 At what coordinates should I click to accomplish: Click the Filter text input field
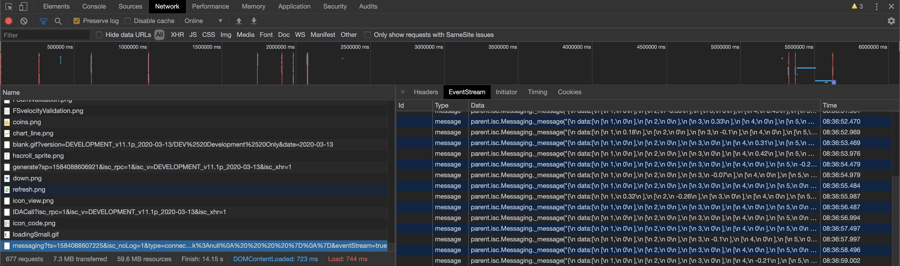pyautogui.click(x=46, y=35)
